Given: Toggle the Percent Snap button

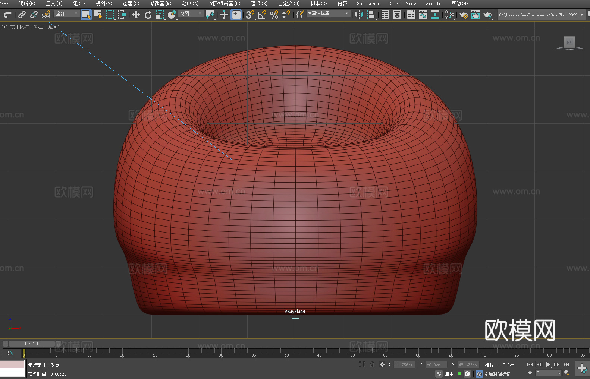Looking at the screenshot, I should click(274, 15).
